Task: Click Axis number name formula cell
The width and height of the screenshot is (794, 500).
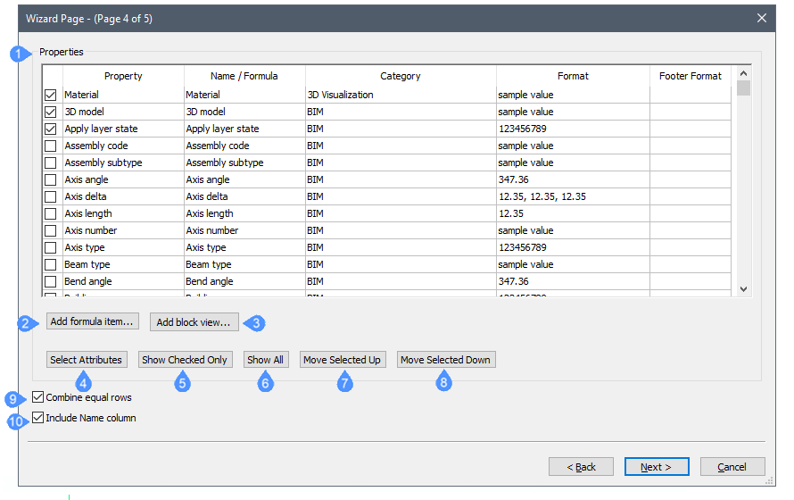Action: (x=244, y=230)
